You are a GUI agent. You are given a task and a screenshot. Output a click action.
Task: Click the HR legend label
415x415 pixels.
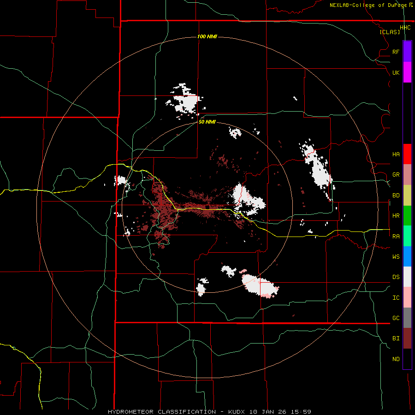tap(396, 216)
